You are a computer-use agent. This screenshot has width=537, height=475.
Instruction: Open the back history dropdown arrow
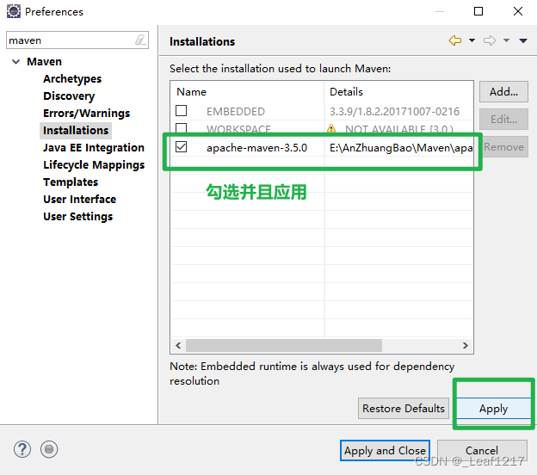472,40
